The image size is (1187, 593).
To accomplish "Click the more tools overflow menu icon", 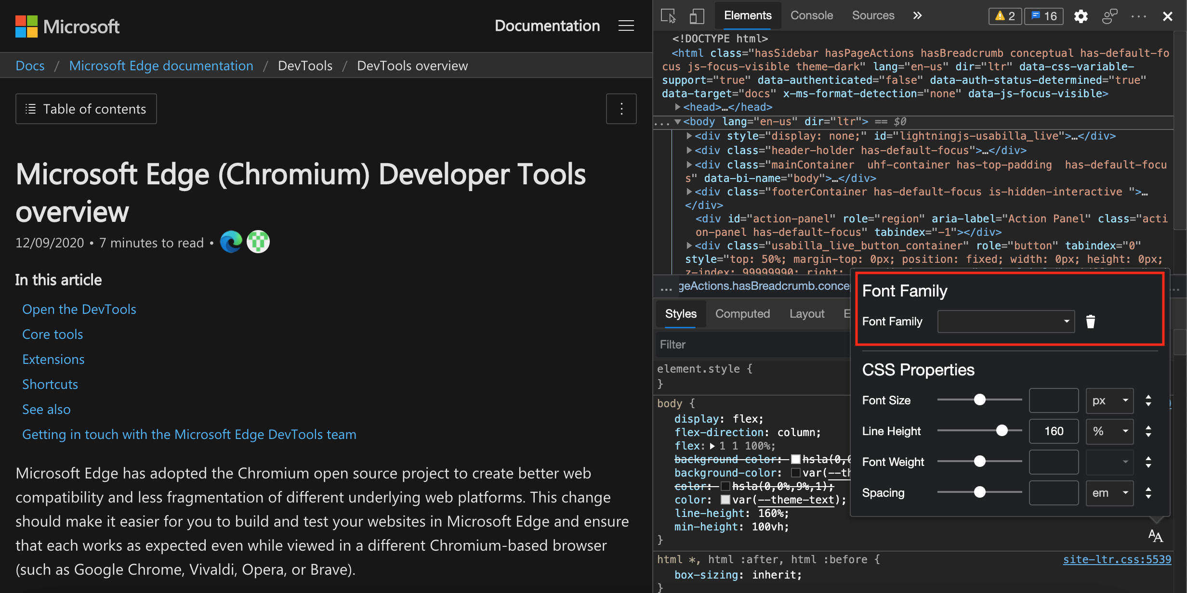I will point(918,14).
